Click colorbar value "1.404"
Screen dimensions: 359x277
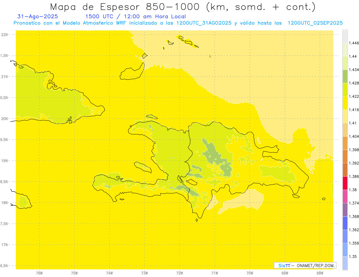pos(354,136)
